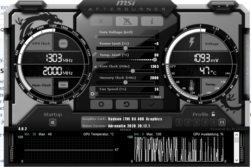Screen dimensions: 251x167
Task: Toggle the Windows Startup icon
Action: (53, 123)
